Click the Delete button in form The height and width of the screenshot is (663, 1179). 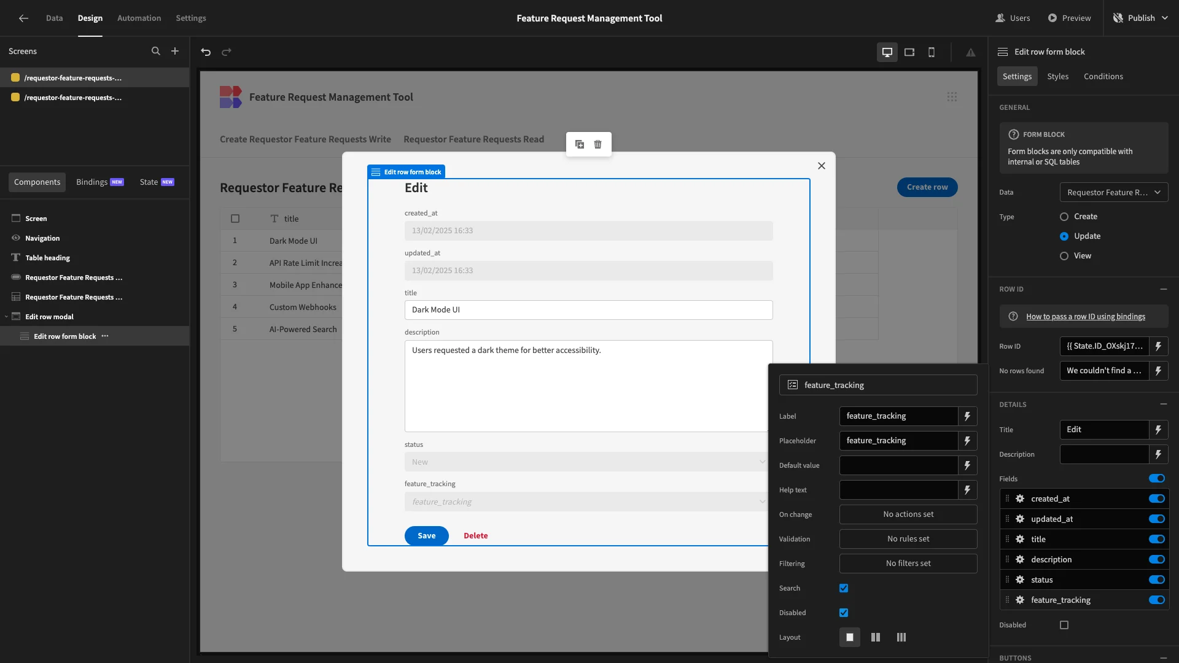[x=476, y=536]
